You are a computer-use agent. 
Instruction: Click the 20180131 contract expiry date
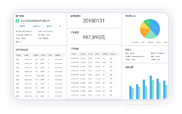pos(94,21)
